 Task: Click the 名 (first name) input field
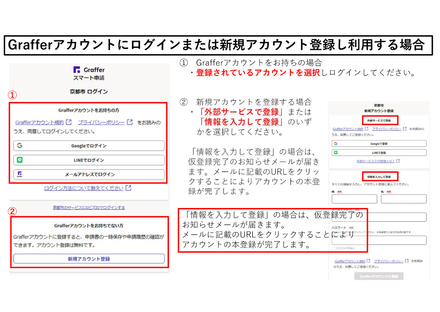(403, 199)
